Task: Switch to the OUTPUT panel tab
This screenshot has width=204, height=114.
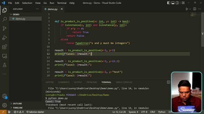Action: coord(78,82)
